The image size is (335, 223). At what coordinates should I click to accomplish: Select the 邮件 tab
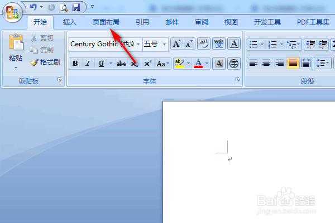point(172,22)
